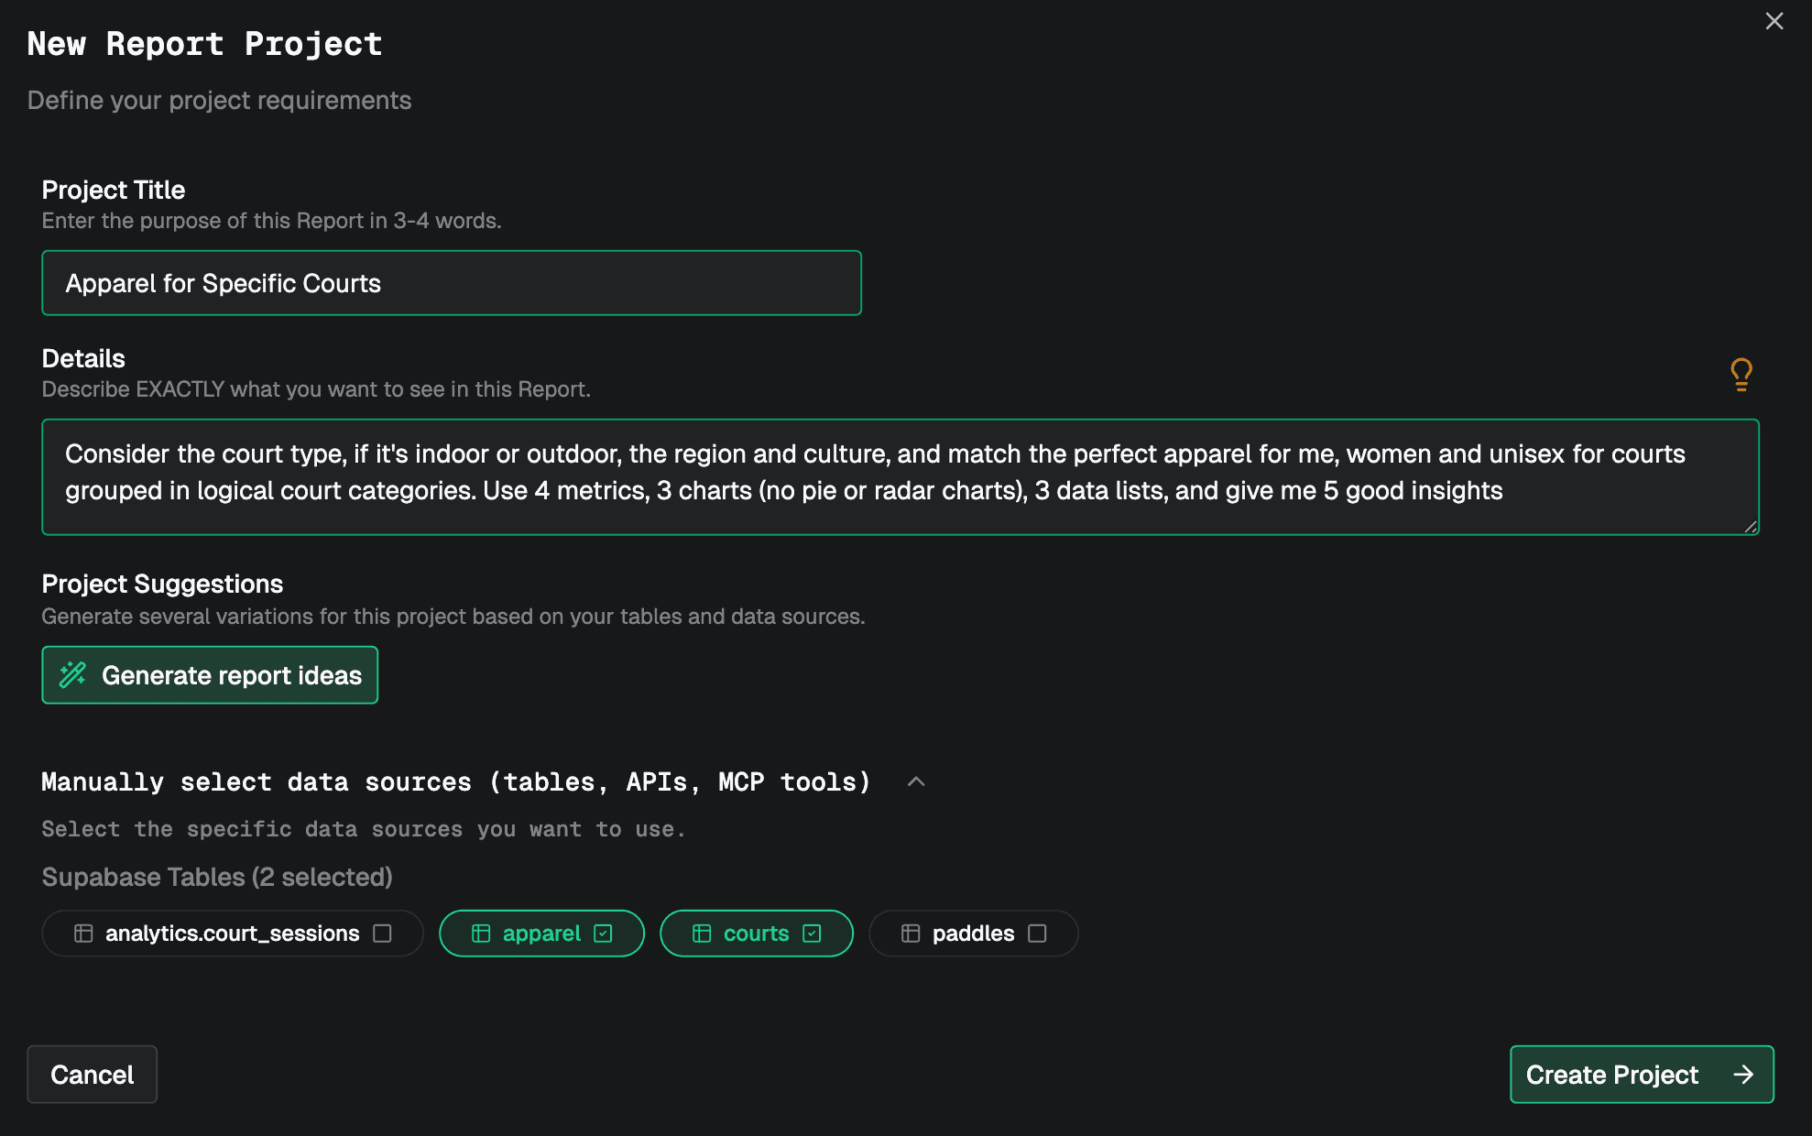
Task: Click the magic wand icon
Action: point(73,675)
